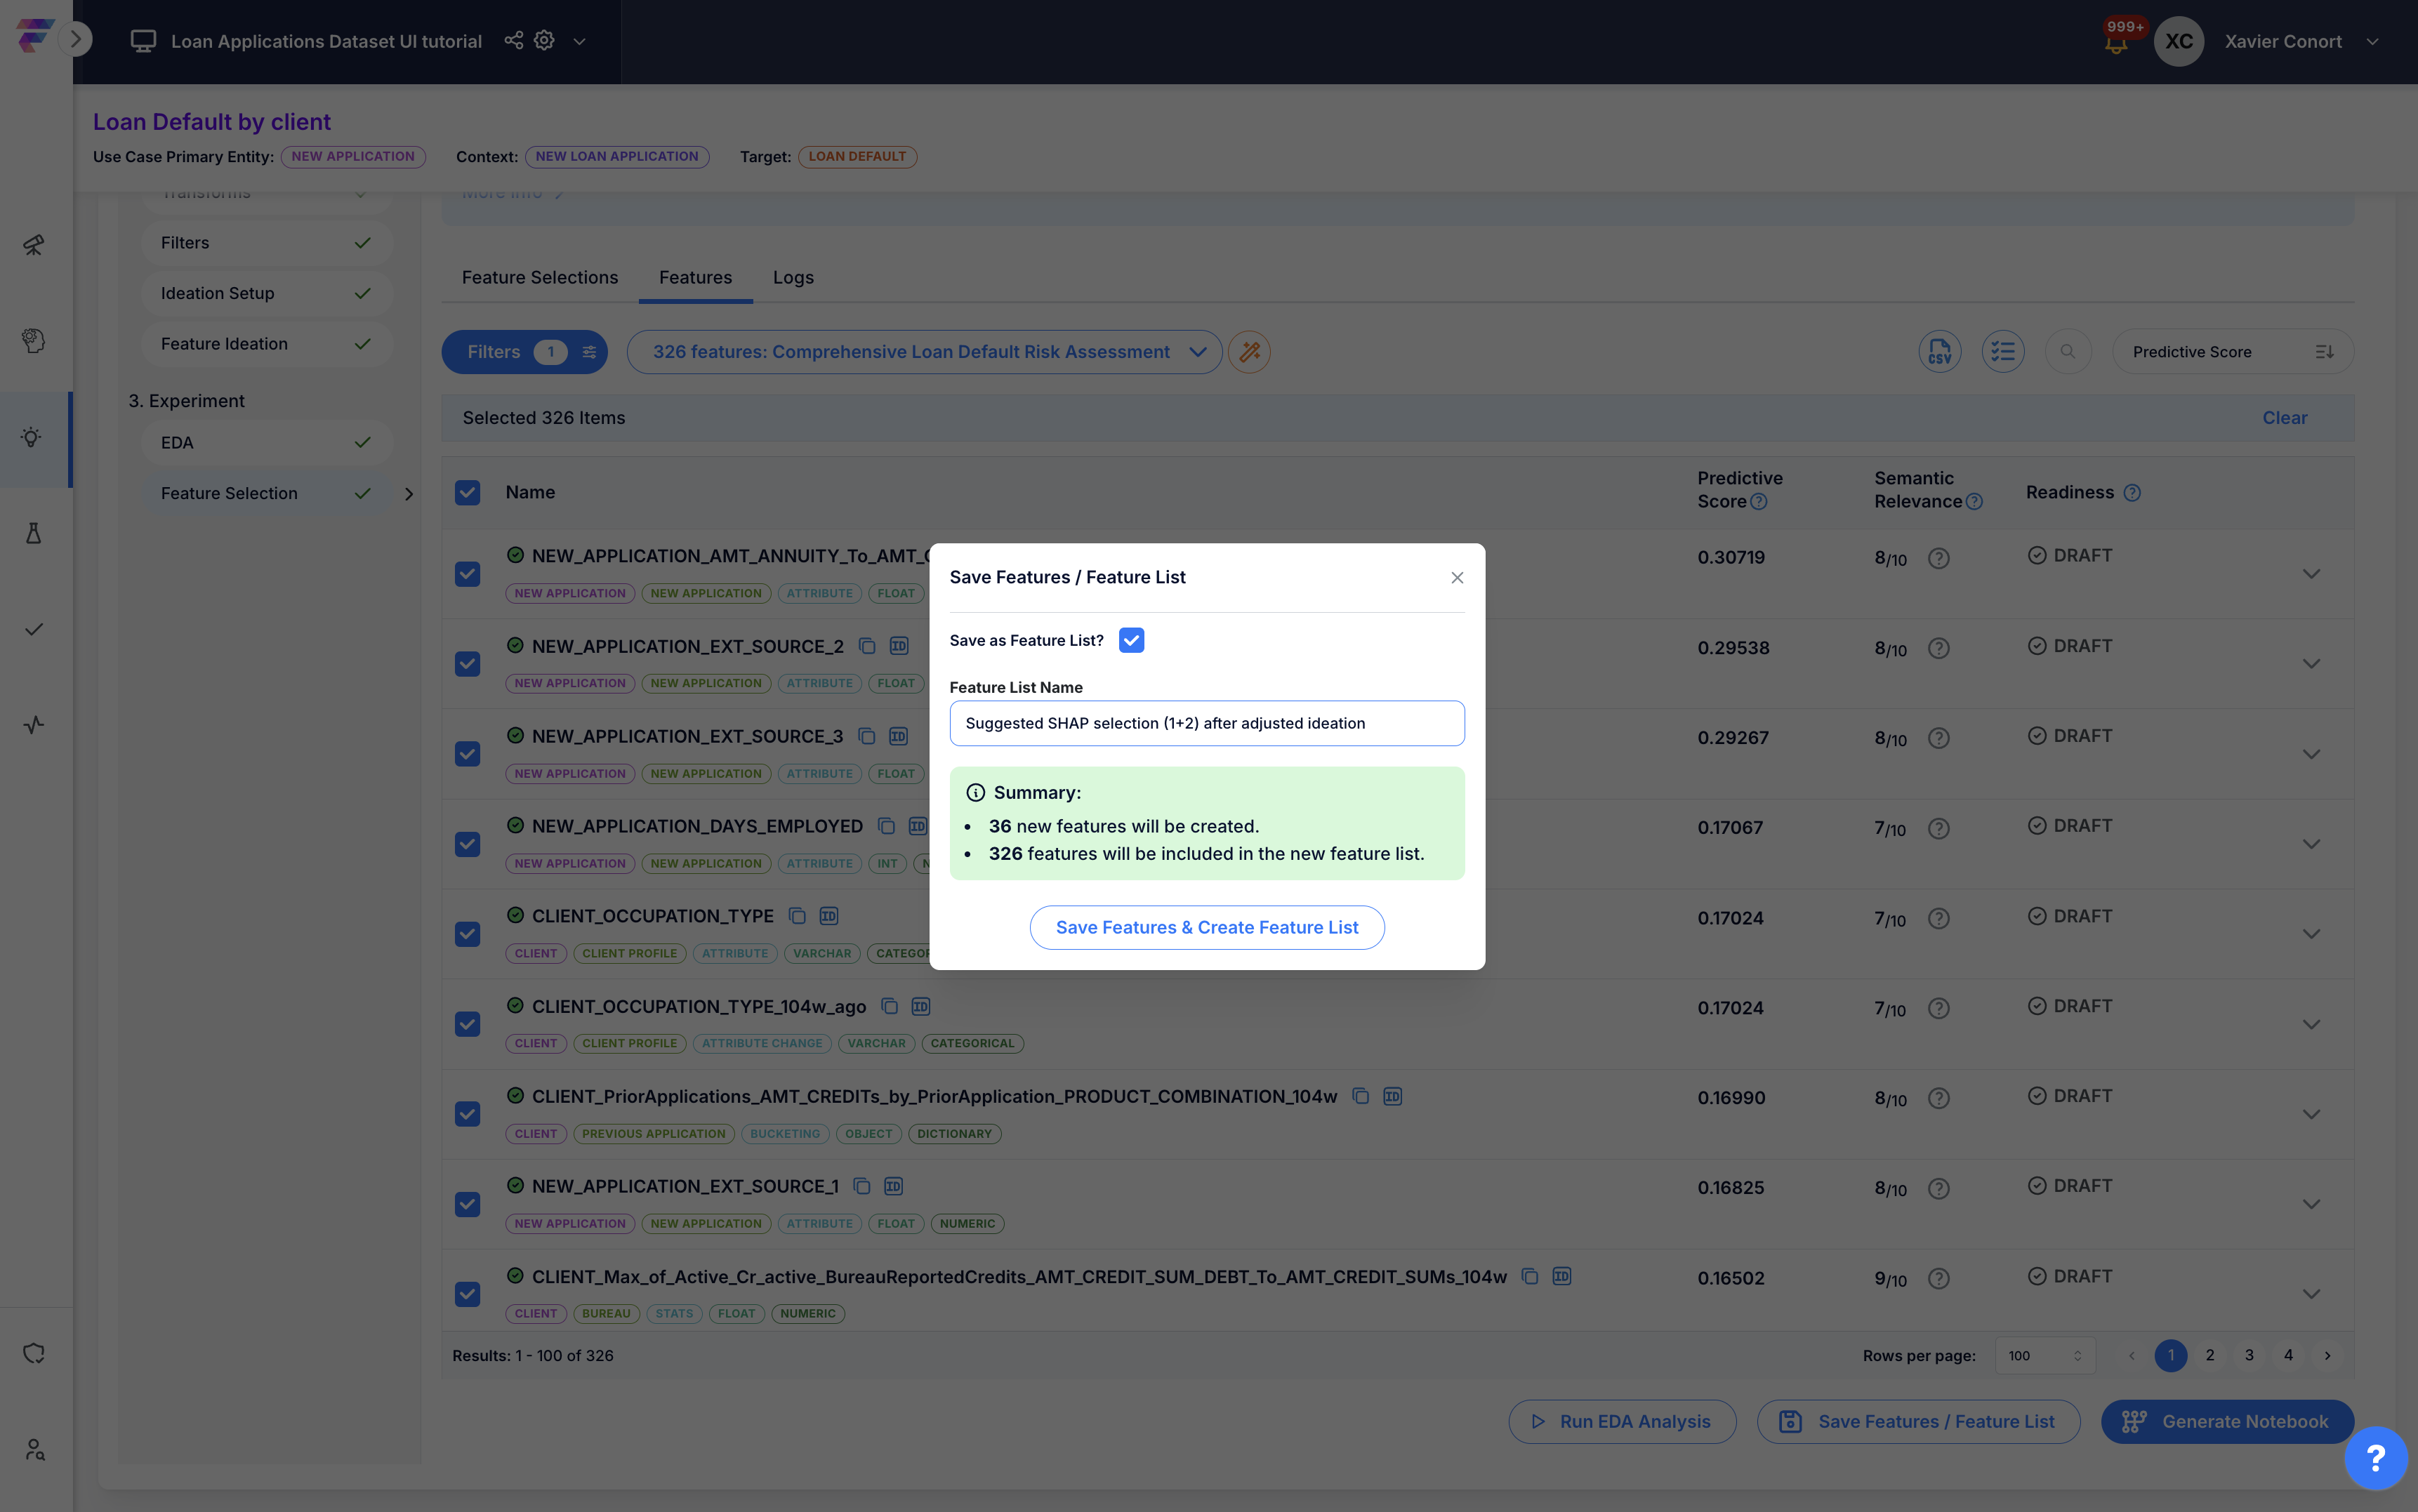Image resolution: width=2418 pixels, height=1512 pixels.
Task: Switch to Feature Selections tab
Action: coord(540,278)
